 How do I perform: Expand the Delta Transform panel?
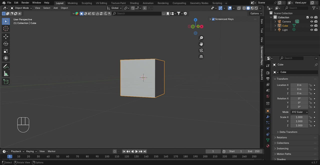pos(288,132)
